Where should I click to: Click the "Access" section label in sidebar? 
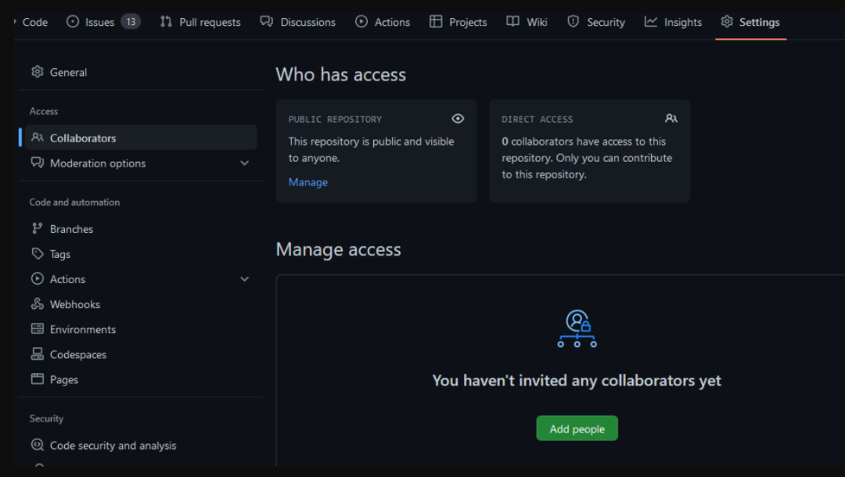tap(44, 112)
